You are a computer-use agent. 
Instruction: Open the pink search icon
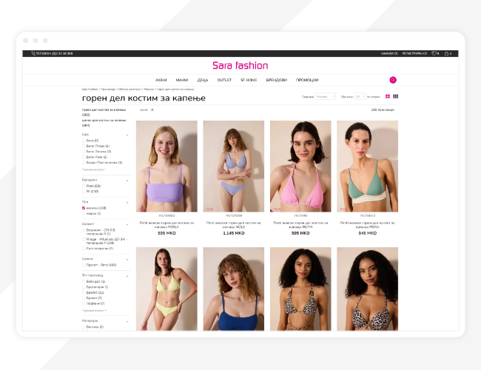(393, 80)
